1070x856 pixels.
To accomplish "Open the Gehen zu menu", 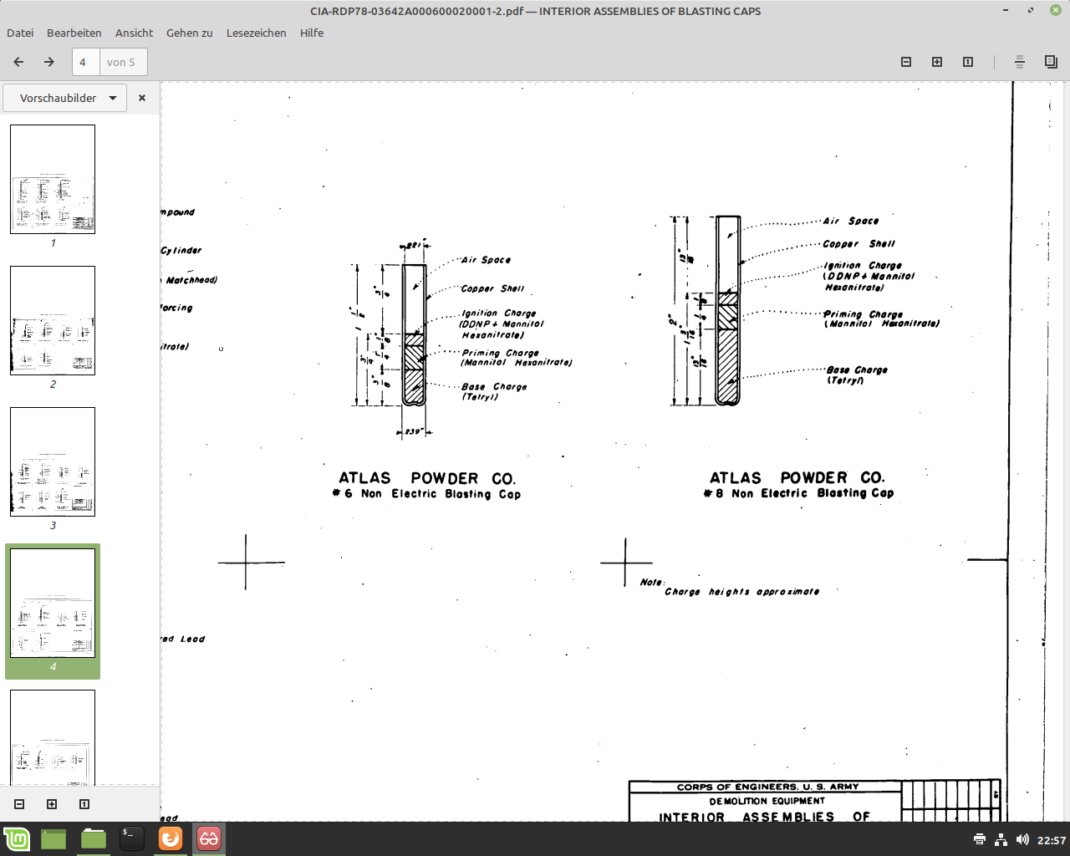I will click(190, 33).
